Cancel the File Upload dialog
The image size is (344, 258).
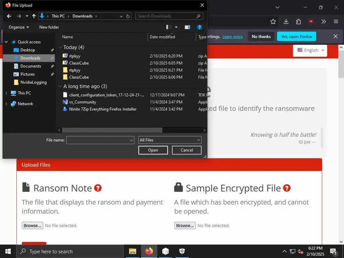186,150
